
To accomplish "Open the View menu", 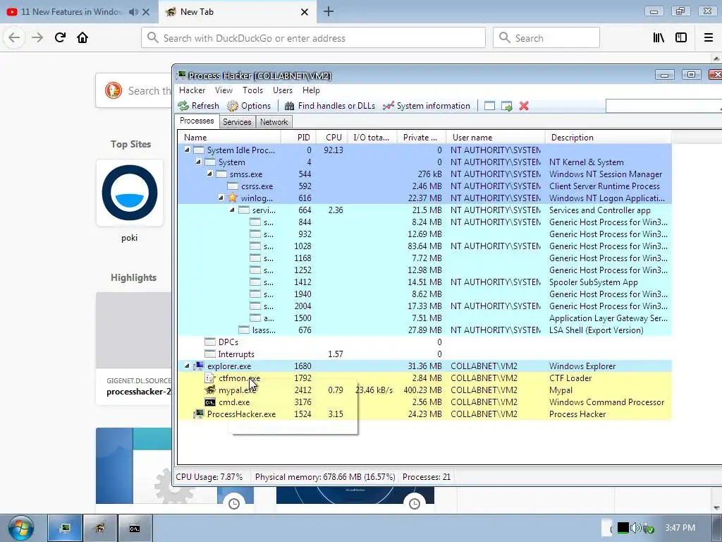I will pos(224,90).
